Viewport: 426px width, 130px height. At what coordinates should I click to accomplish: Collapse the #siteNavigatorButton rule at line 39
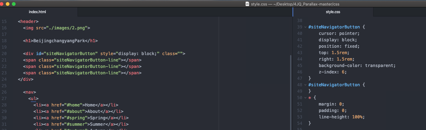tap(305, 27)
